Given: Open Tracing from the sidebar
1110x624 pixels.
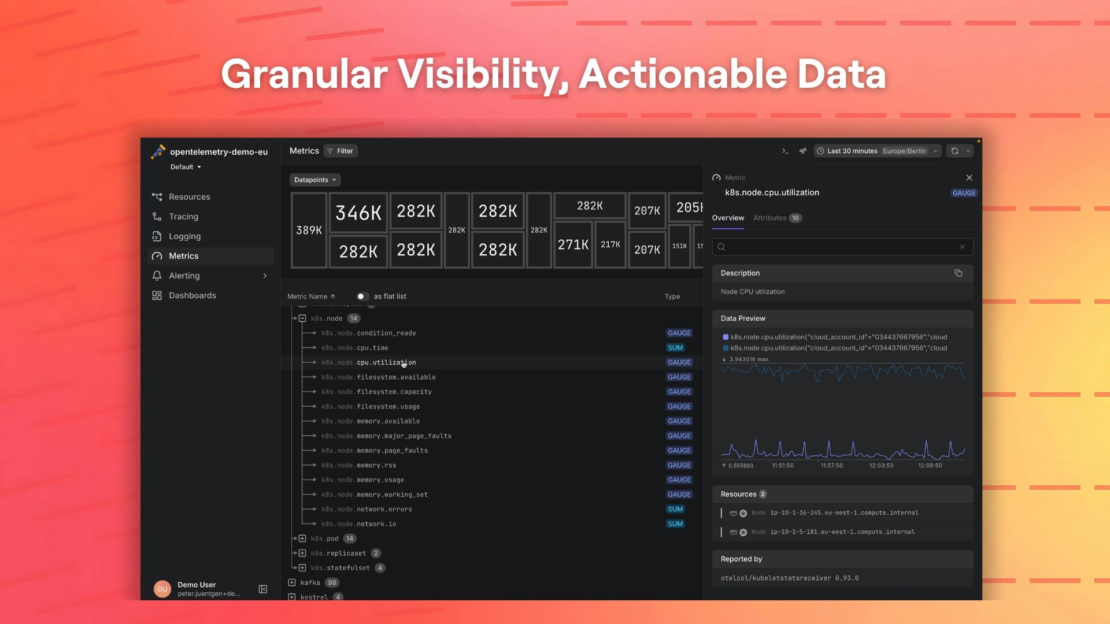Looking at the screenshot, I should (183, 217).
